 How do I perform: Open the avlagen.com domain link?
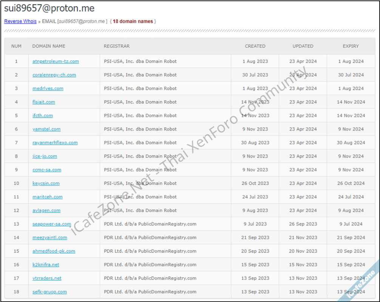[x=46, y=210]
